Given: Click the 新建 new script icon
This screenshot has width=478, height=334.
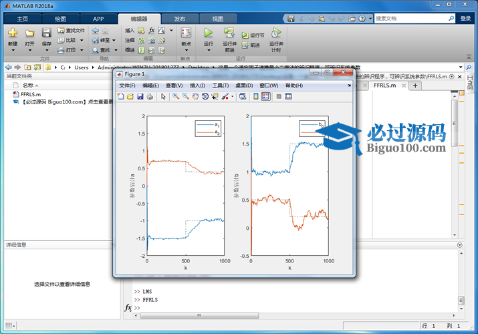Looking at the screenshot, I should (13, 33).
